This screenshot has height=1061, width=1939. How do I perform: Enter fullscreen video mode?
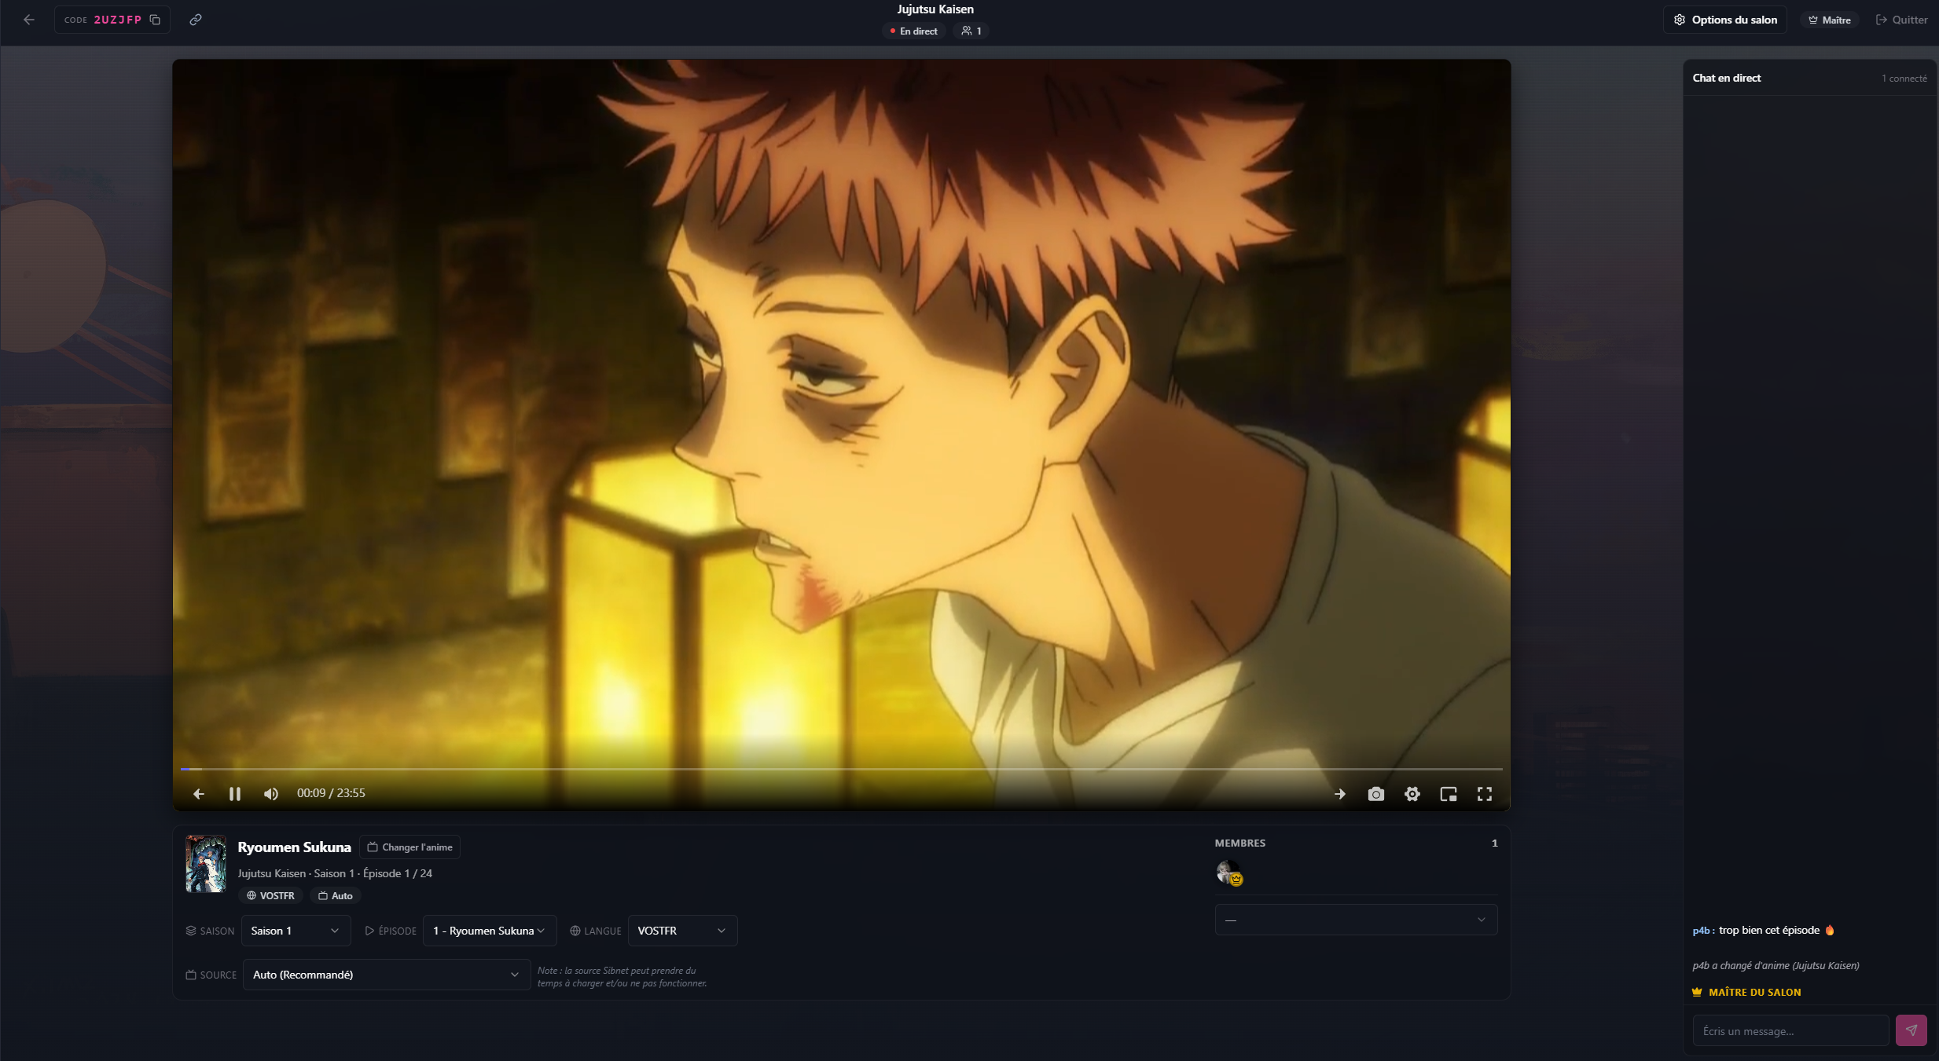click(1485, 794)
